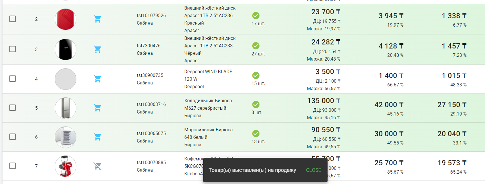The image size is (485, 184).
Task: Click the crossed-out cart icon in row 7
Action: click(97, 166)
